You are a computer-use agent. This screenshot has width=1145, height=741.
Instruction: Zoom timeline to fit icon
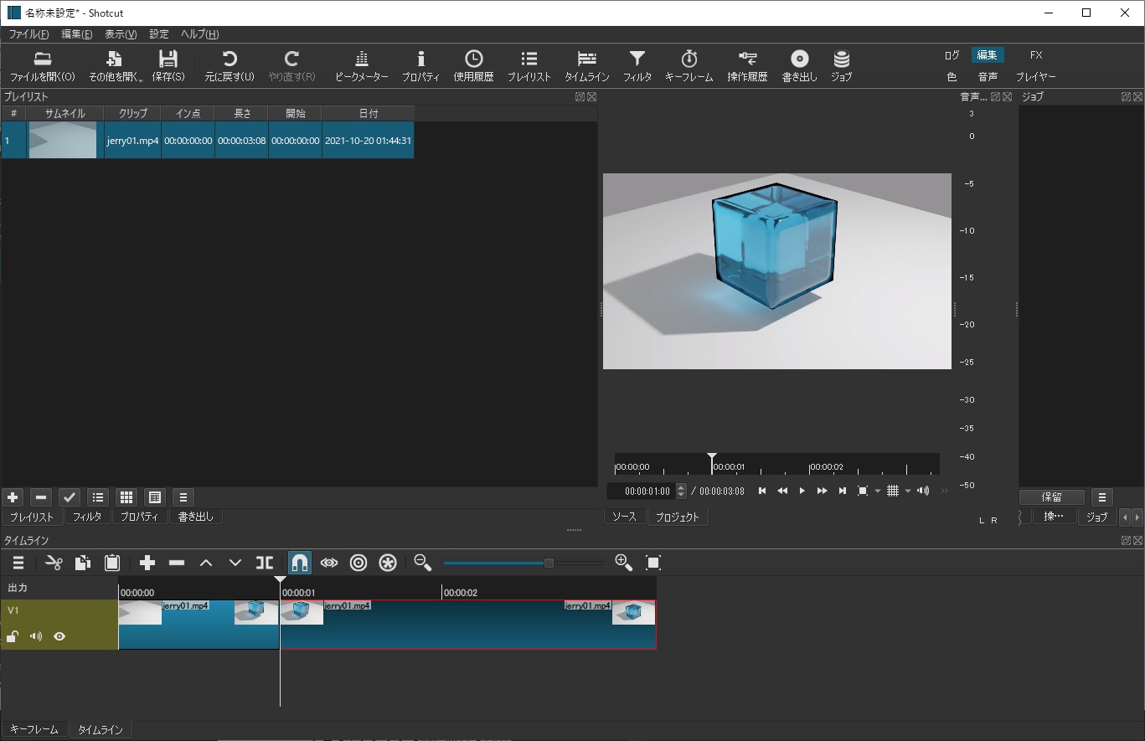pyautogui.click(x=653, y=563)
